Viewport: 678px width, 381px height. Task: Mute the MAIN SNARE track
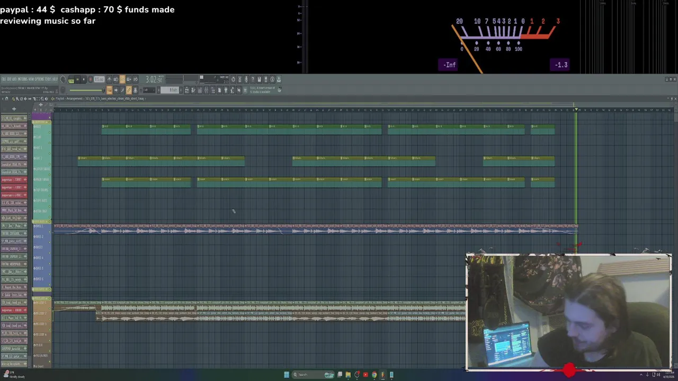pos(49,185)
